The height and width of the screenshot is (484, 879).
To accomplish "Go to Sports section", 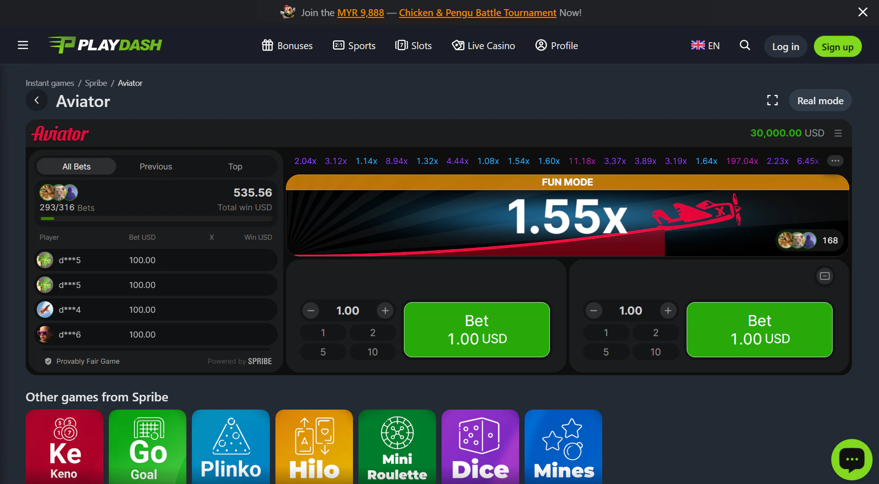I will (354, 45).
